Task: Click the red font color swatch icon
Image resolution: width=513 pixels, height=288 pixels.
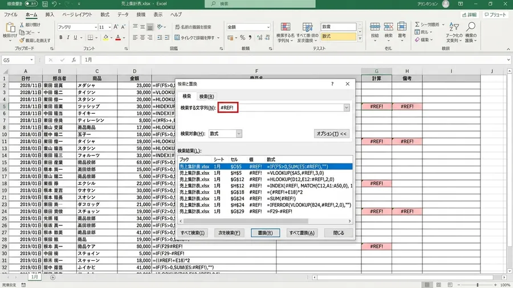Action: coord(119,38)
